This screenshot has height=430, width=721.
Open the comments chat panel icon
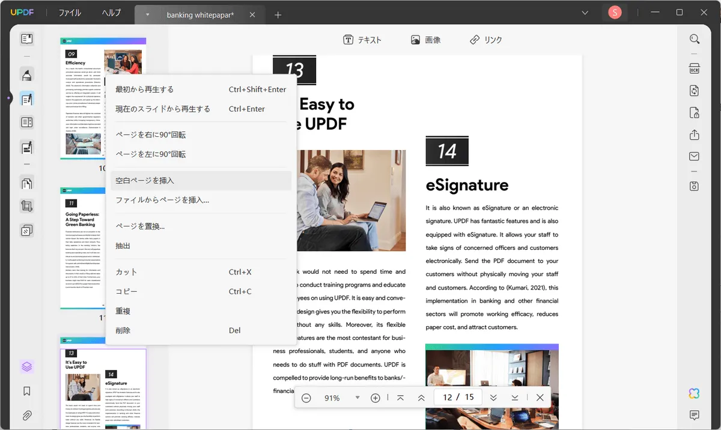(x=695, y=415)
